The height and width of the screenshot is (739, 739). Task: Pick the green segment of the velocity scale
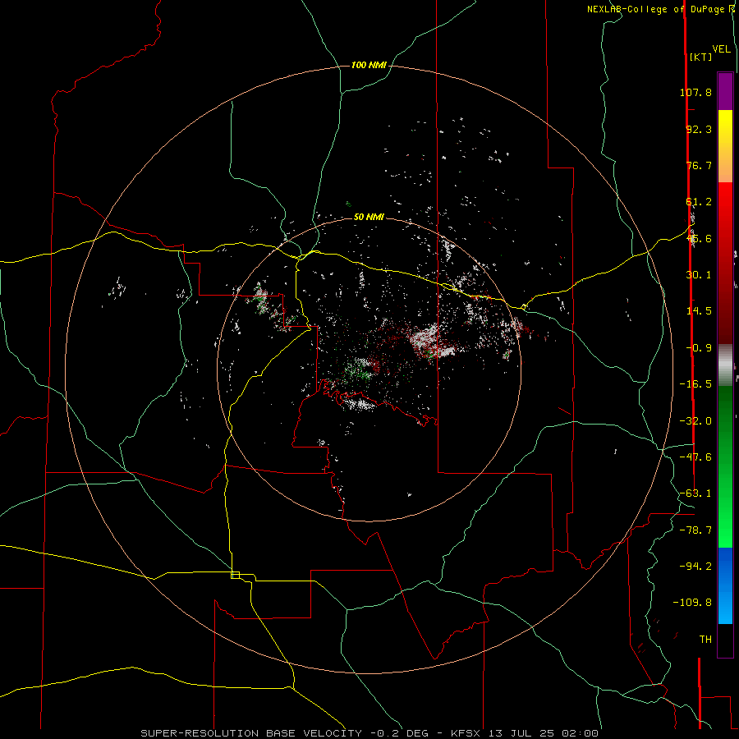725,466
